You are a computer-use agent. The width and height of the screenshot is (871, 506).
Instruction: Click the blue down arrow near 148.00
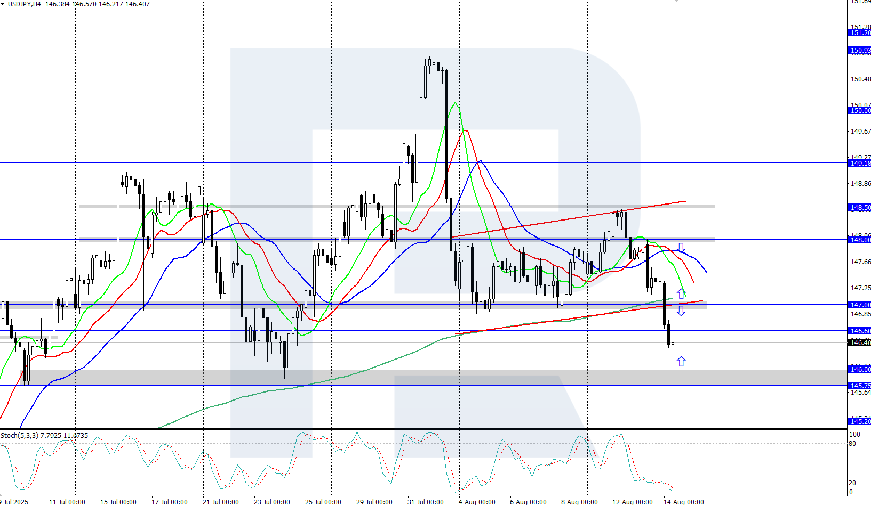681,248
